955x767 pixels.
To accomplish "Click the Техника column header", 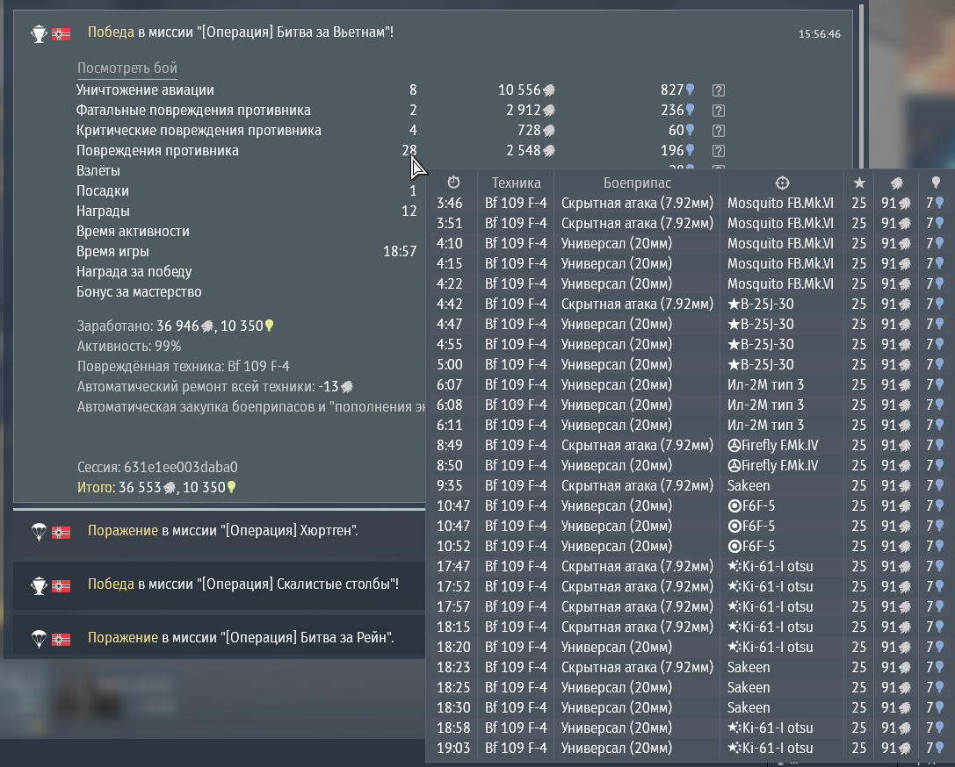I will click(x=516, y=183).
